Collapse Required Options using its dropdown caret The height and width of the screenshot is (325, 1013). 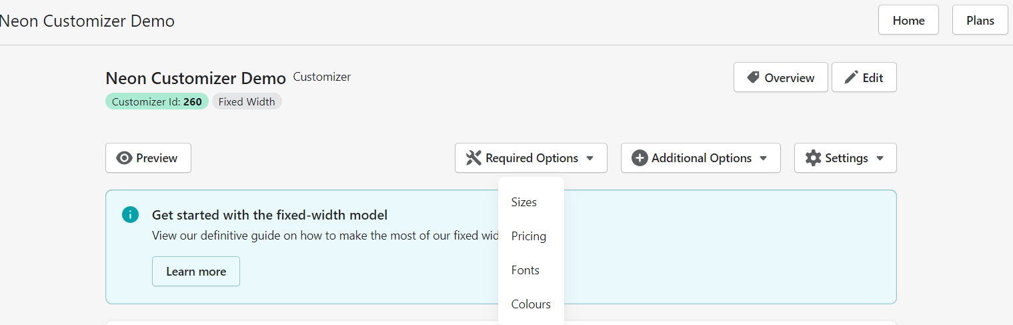click(x=590, y=158)
